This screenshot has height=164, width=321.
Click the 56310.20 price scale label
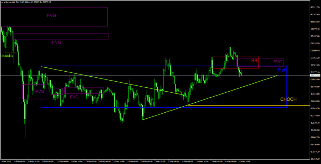tap(315, 159)
